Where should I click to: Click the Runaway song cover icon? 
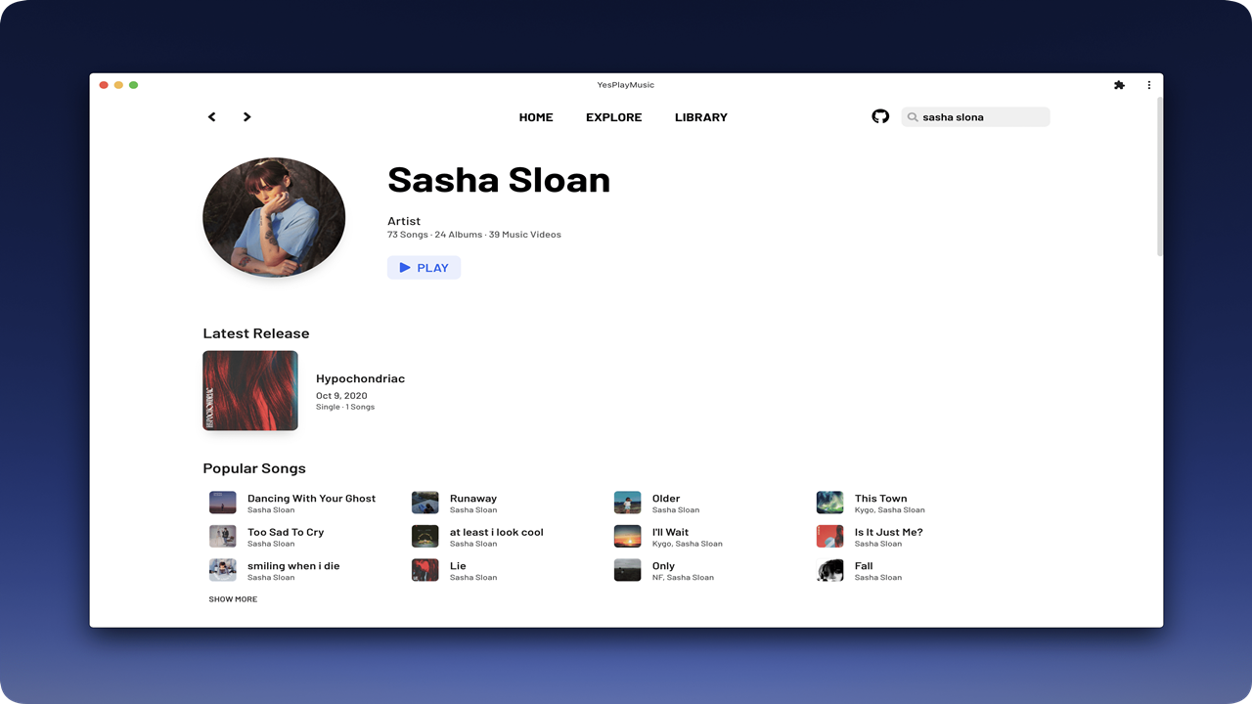[425, 503]
